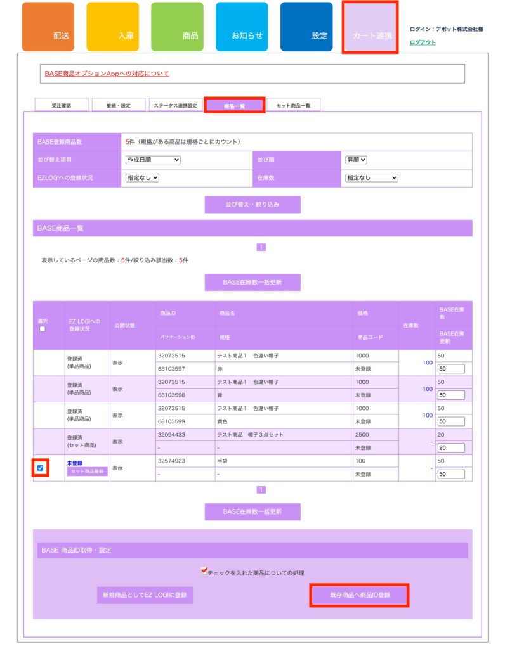Switch to the 接続・設定 tab
Screen dimensions: 505x649
[118, 105]
